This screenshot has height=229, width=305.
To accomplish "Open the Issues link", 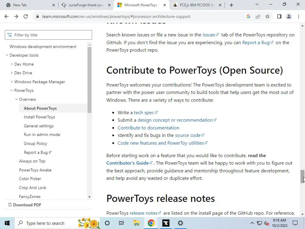I will (211, 35).
